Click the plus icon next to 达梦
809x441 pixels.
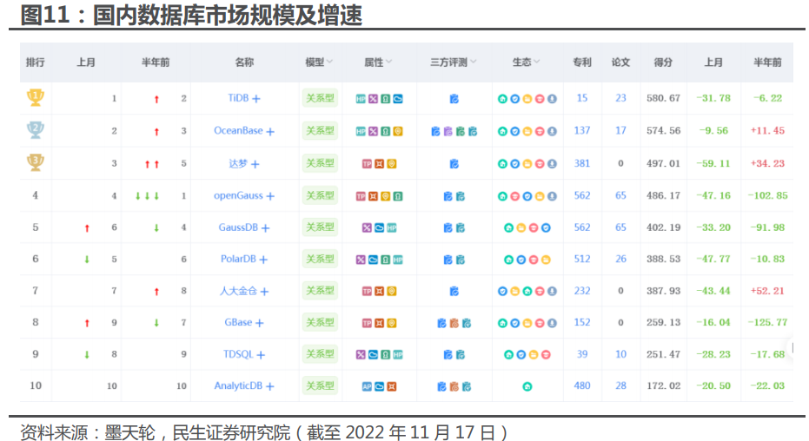pyautogui.click(x=255, y=164)
